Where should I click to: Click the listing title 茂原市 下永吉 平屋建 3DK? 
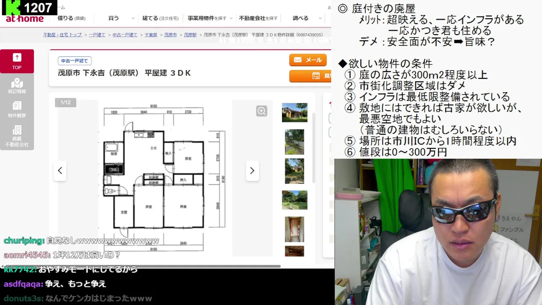124,73
